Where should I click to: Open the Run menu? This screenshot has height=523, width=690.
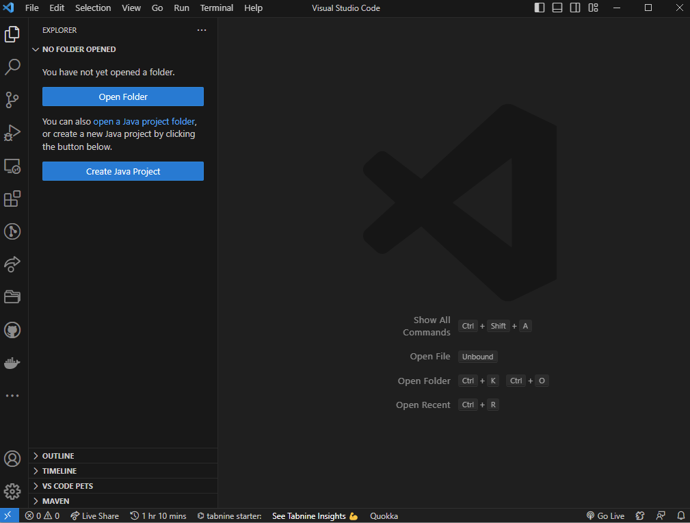pyautogui.click(x=181, y=8)
